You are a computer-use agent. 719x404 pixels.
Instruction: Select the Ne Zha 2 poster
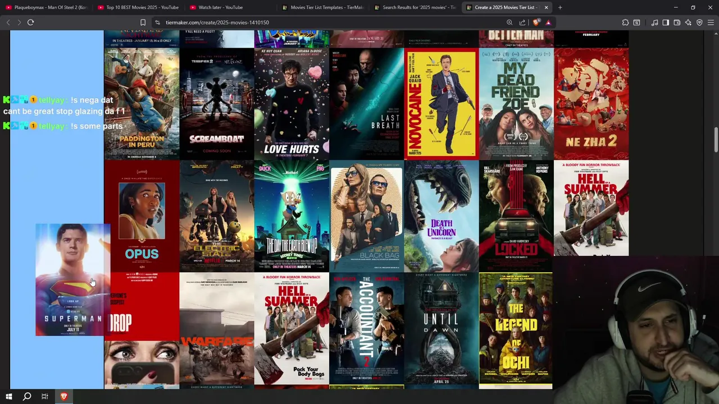[591, 104]
